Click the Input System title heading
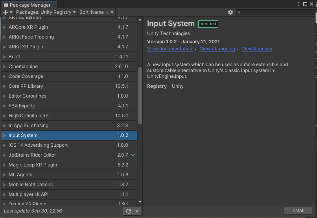Viewport: 317px width, 218px height. click(171, 24)
